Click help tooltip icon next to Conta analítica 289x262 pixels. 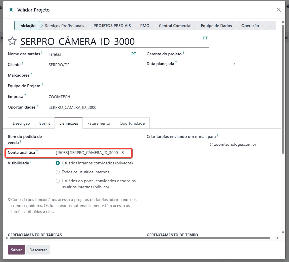point(37,151)
